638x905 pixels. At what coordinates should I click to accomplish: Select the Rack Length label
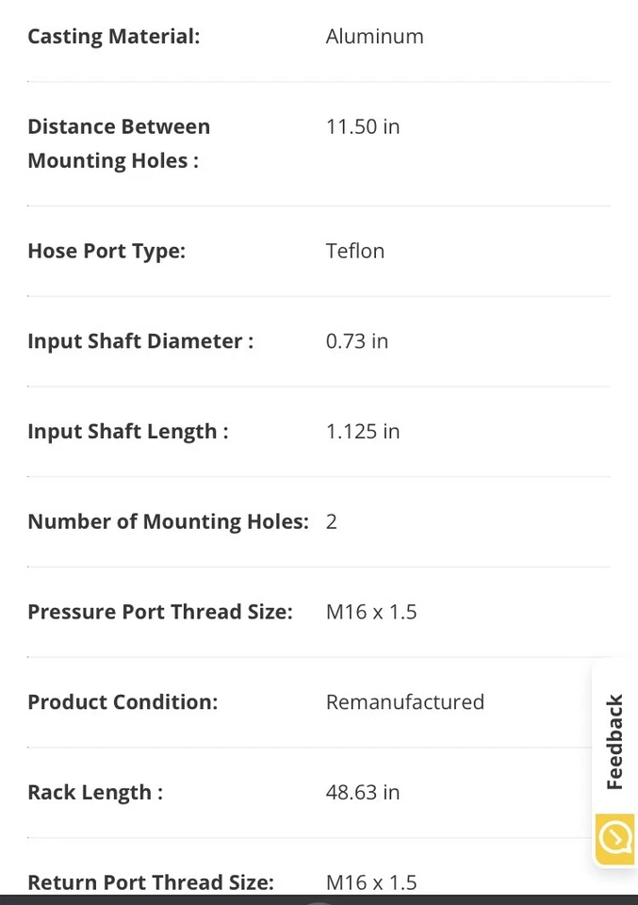pos(95,793)
